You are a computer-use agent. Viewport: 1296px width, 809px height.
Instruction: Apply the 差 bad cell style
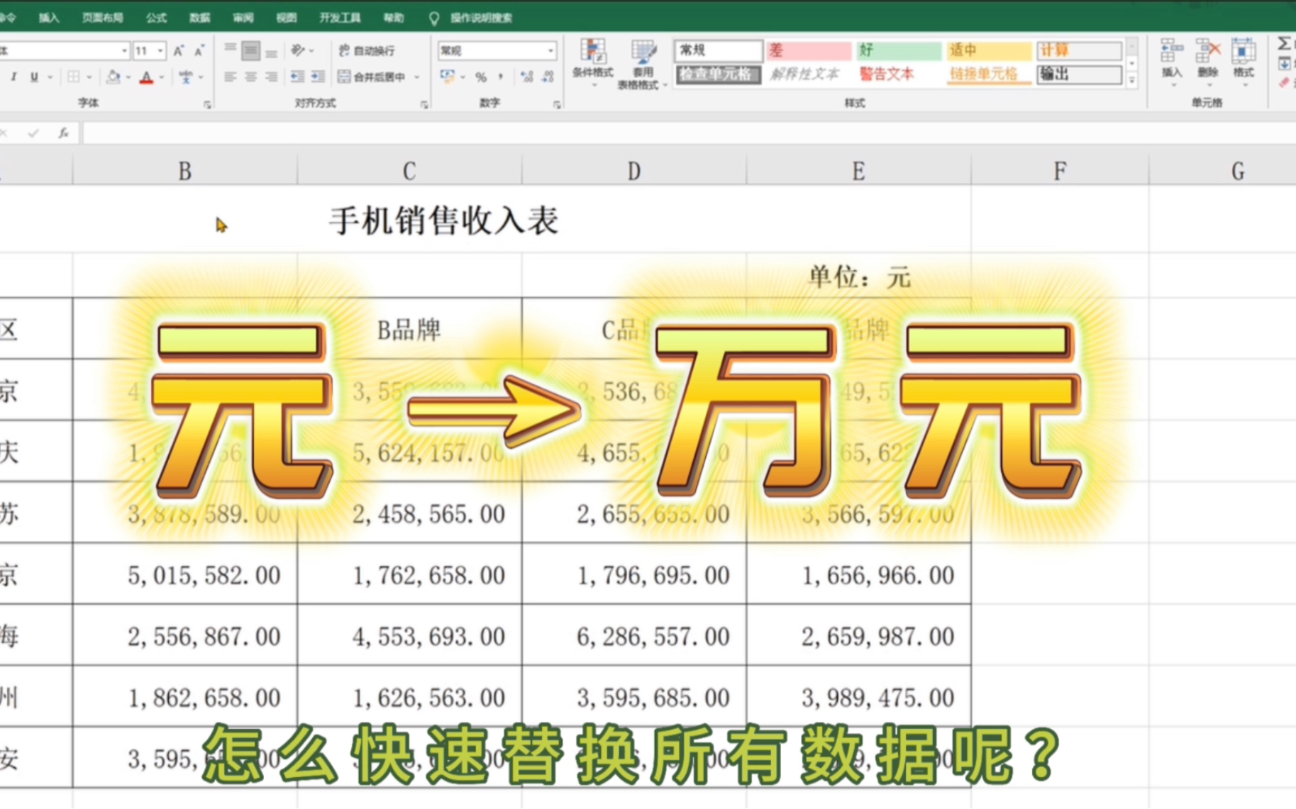click(x=809, y=50)
